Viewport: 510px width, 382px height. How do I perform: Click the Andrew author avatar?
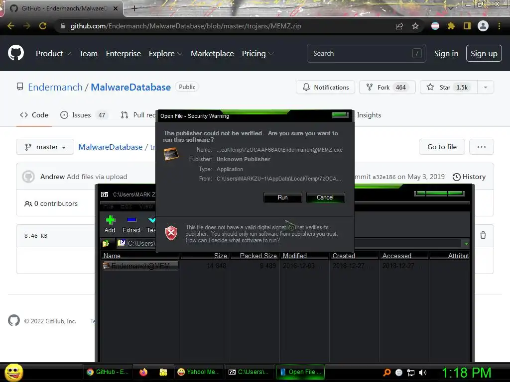[x=28, y=177]
